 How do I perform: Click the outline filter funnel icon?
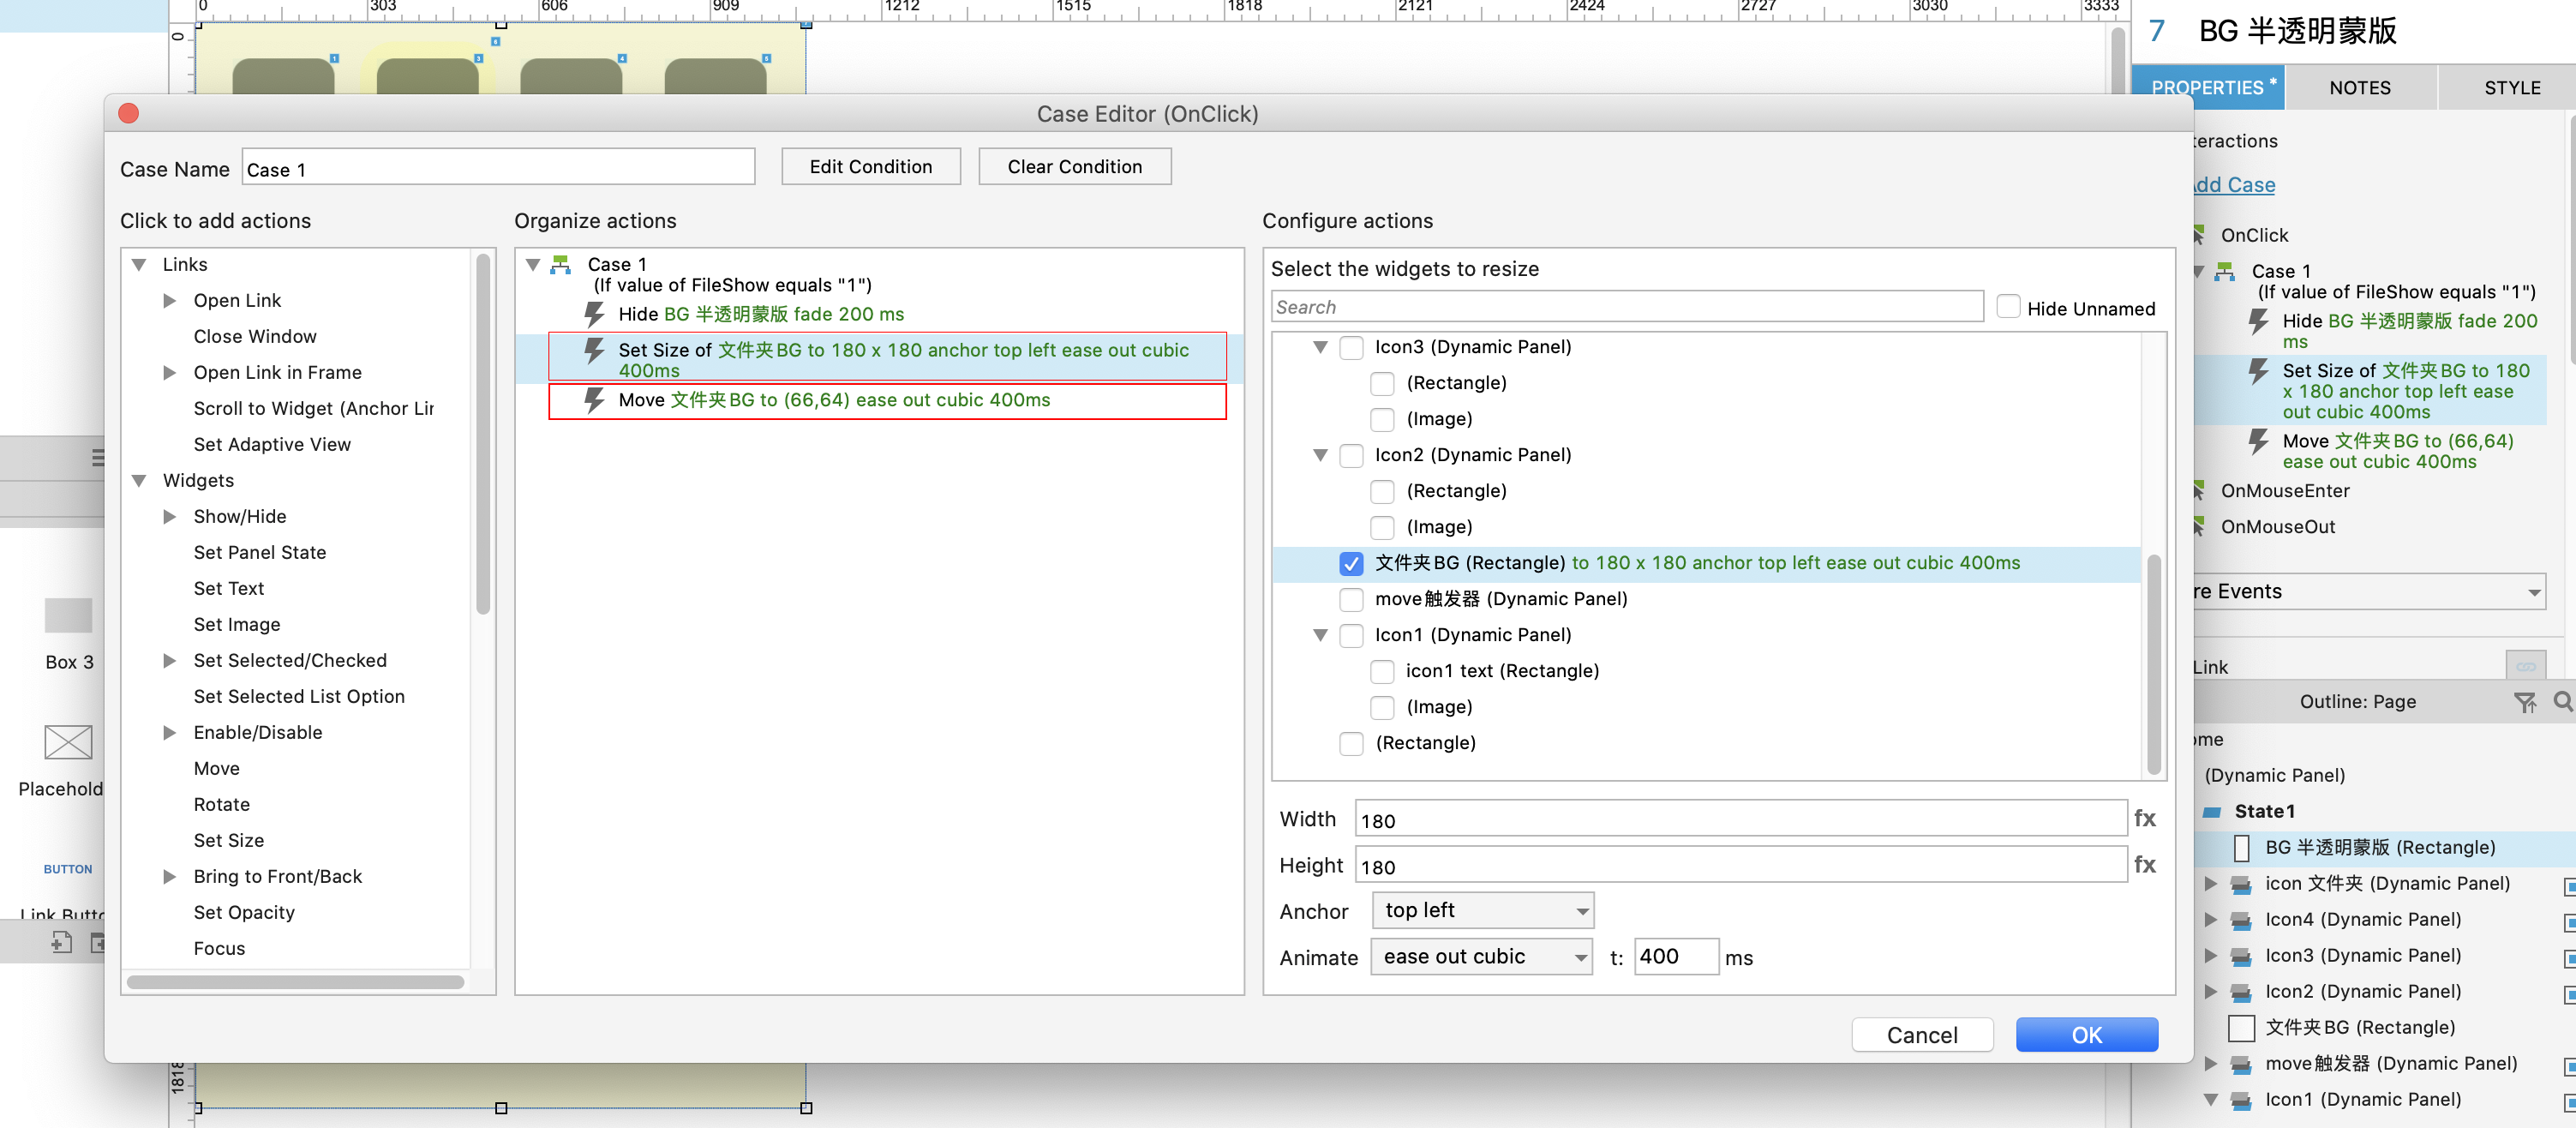2524,702
